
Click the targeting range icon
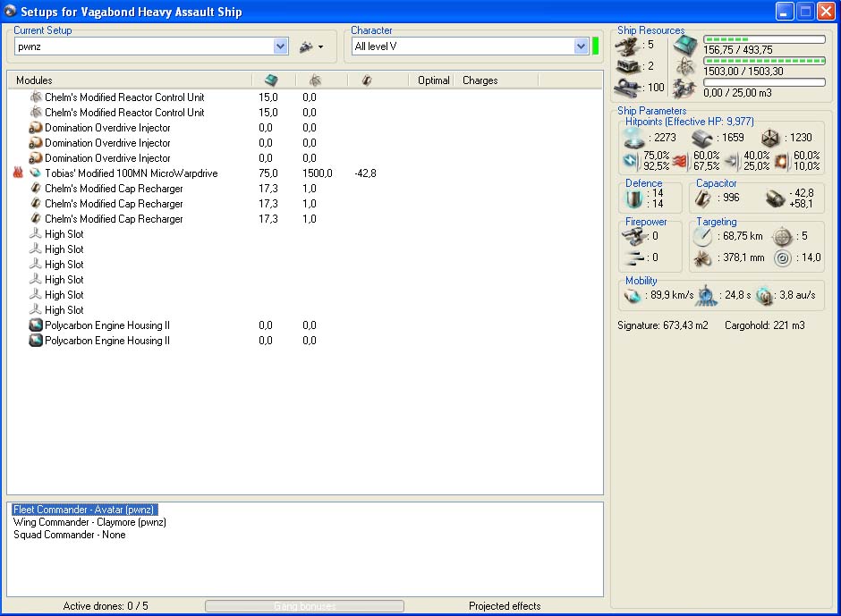tap(702, 236)
